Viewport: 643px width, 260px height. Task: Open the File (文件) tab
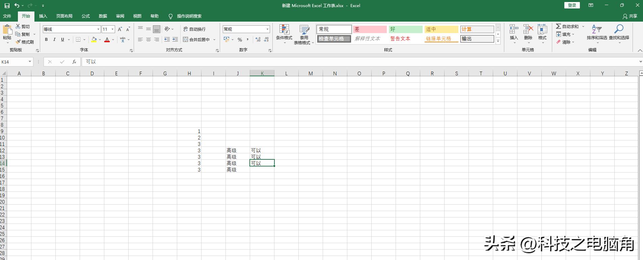[x=7, y=16]
